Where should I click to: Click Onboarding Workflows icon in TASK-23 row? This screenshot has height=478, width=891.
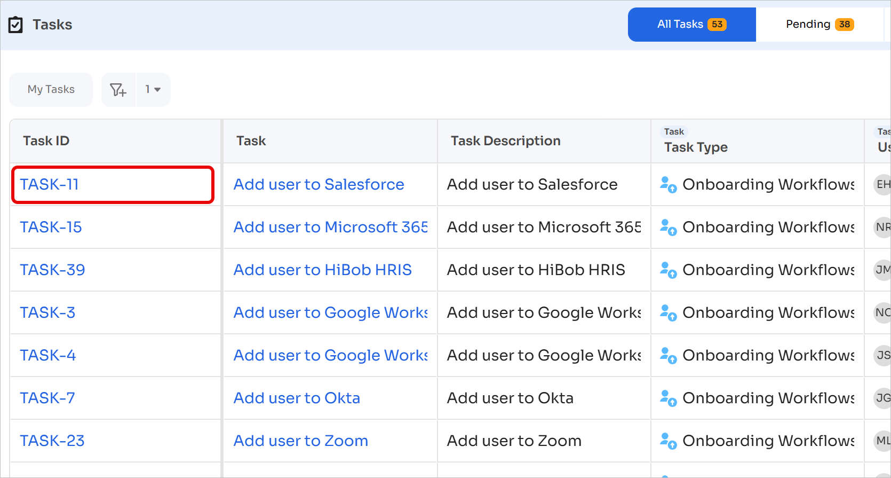(x=669, y=441)
